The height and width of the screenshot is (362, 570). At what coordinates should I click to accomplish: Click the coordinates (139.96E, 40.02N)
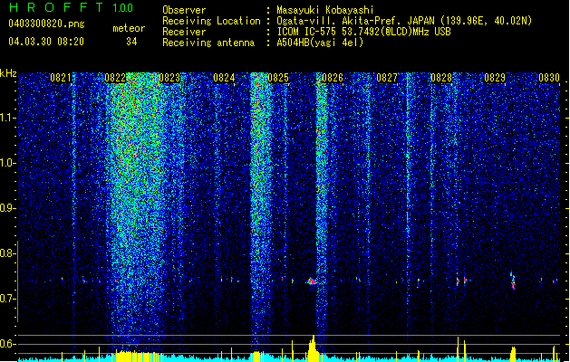pyautogui.click(x=486, y=21)
